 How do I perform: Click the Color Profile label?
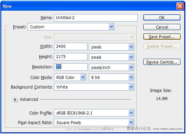[41, 113]
